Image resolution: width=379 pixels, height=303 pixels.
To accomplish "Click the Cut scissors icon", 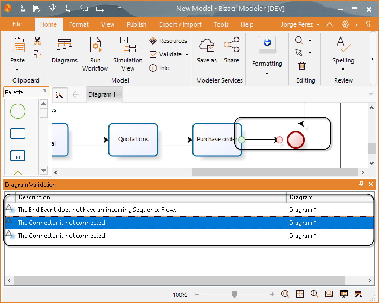I will 37,41.
